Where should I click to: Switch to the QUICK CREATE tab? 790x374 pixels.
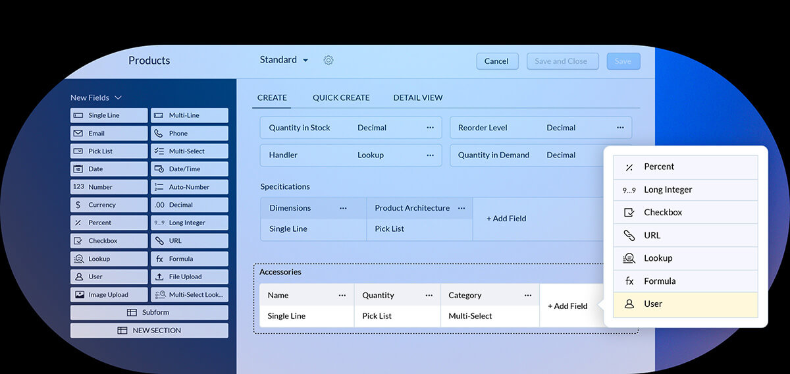click(x=341, y=97)
